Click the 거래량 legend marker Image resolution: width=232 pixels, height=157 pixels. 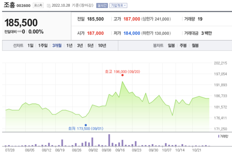pyautogui.click(x=218, y=136)
